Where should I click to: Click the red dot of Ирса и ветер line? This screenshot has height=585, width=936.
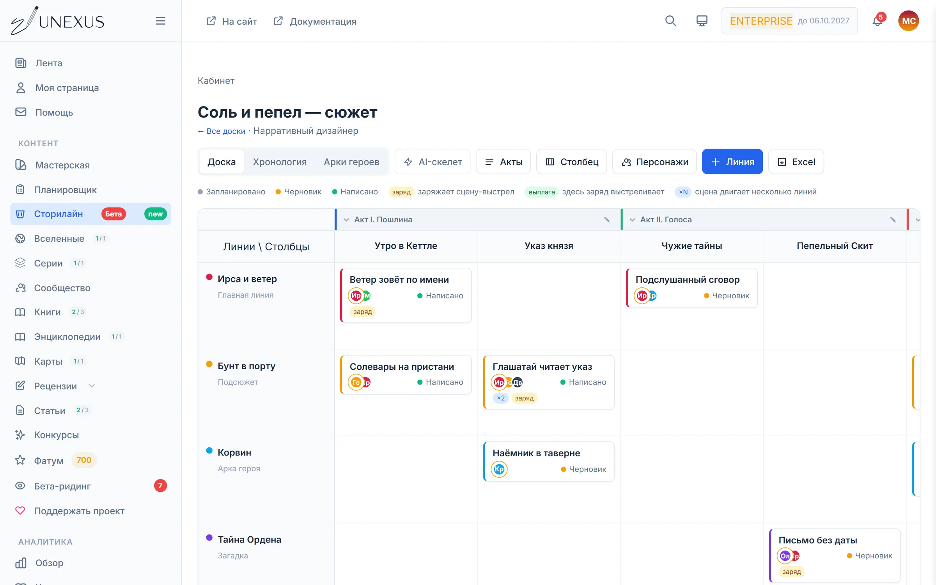pos(209,277)
